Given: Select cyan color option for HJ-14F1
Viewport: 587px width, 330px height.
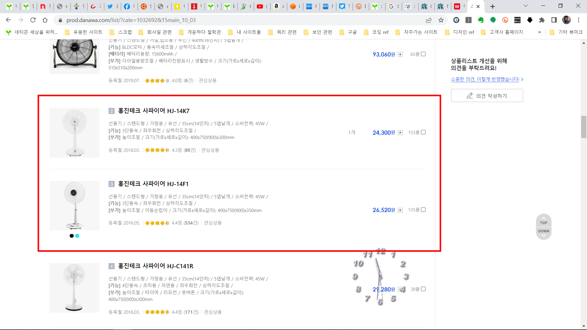Looking at the screenshot, I should 77,236.
